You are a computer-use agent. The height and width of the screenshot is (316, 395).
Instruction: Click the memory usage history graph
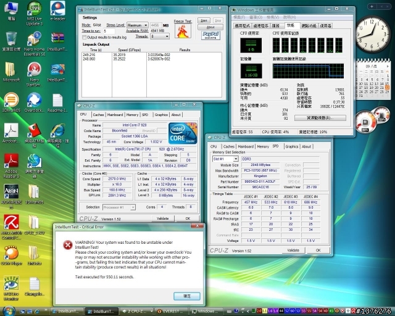click(308, 71)
